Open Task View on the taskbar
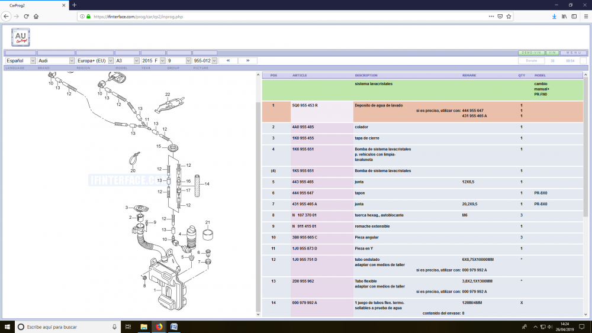Viewport: 592px width, 333px height. [x=128, y=326]
